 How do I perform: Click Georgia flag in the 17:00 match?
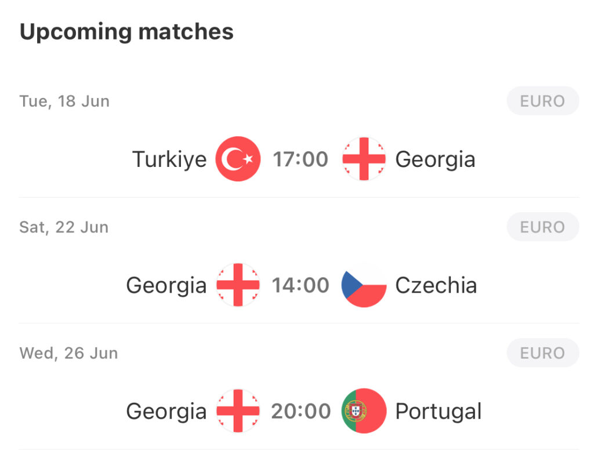click(x=364, y=159)
